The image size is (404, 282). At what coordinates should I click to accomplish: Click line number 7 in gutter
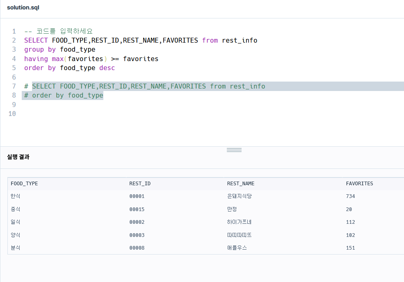coord(14,86)
